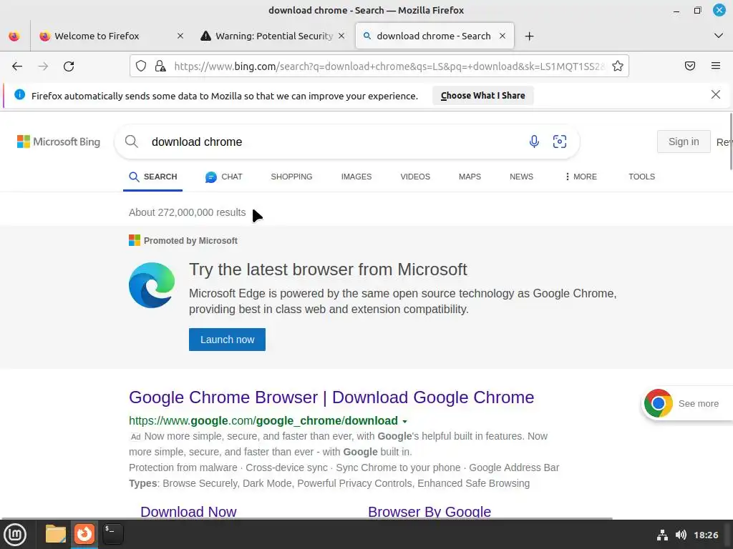Image resolution: width=733 pixels, height=549 pixels.
Task: Open Firefox application menu
Action: pos(716,66)
